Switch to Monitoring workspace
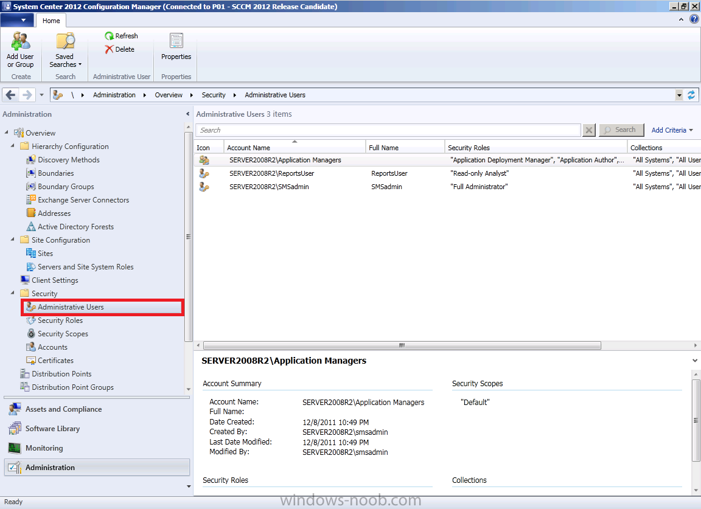701x509 pixels. 97,448
